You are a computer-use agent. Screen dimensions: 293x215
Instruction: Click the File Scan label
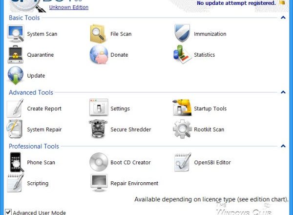click(121, 34)
